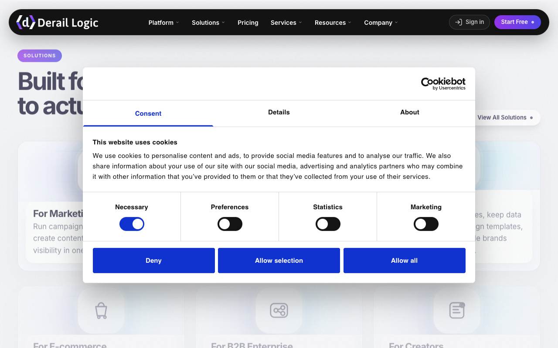Click the share nodes icon for B2B Enterprise
The image size is (558, 348).
(279, 311)
